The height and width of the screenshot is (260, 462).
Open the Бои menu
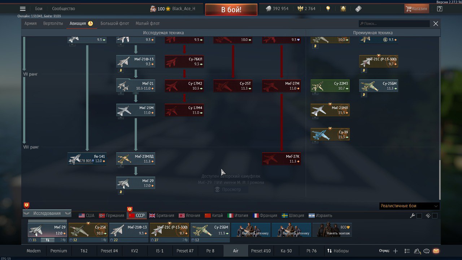[39, 9]
